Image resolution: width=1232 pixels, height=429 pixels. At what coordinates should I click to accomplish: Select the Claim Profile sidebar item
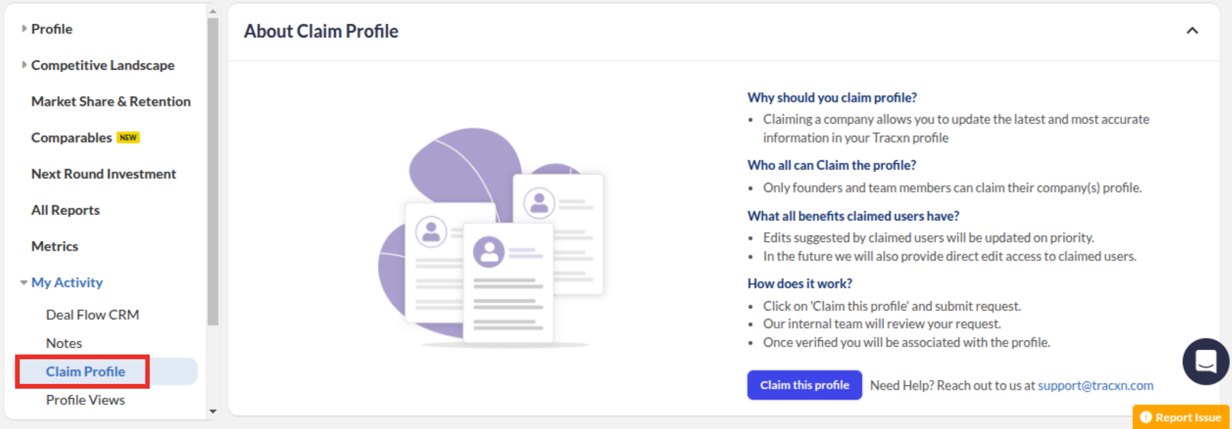[x=85, y=372]
